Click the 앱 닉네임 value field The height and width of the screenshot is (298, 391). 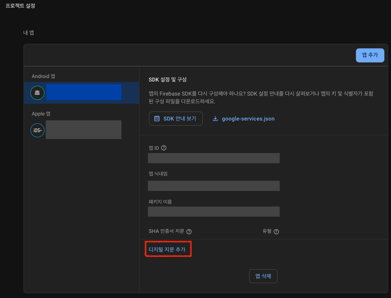coord(214,186)
